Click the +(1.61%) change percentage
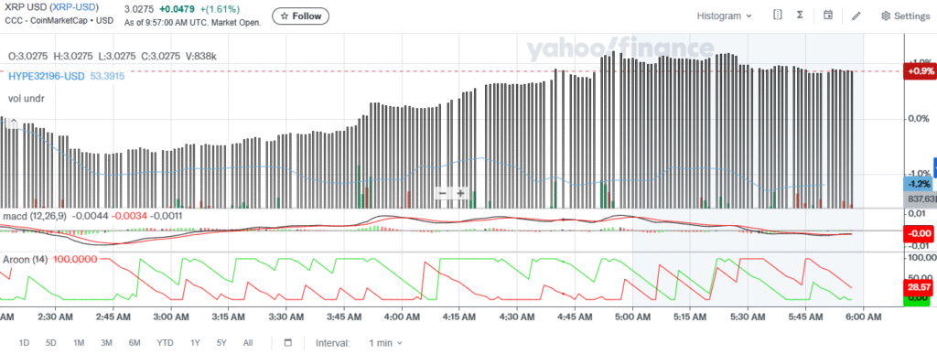937x354 pixels. point(220,9)
